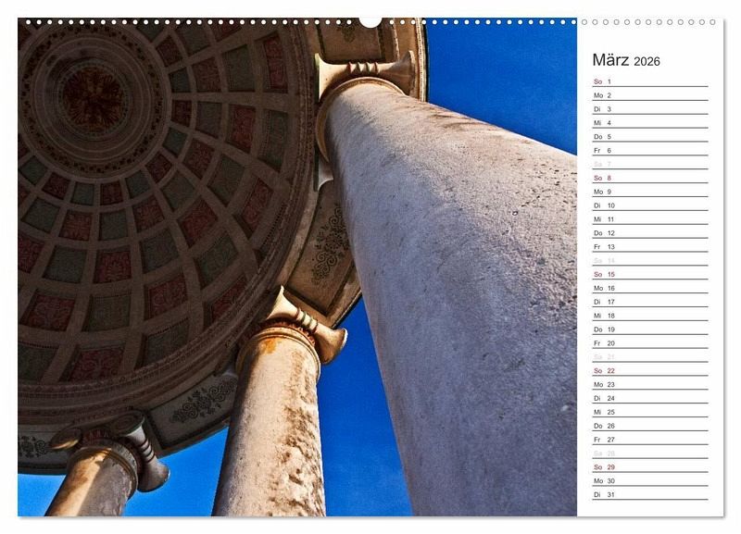
Task: Select the 'So 22' date row
Action: (x=650, y=370)
